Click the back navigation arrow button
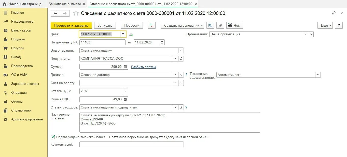 (55, 13)
